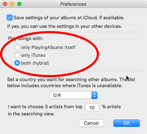This screenshot has width=147, height=134.
Task: Open the 日本 country dropdown
Action: pos(73,95)
